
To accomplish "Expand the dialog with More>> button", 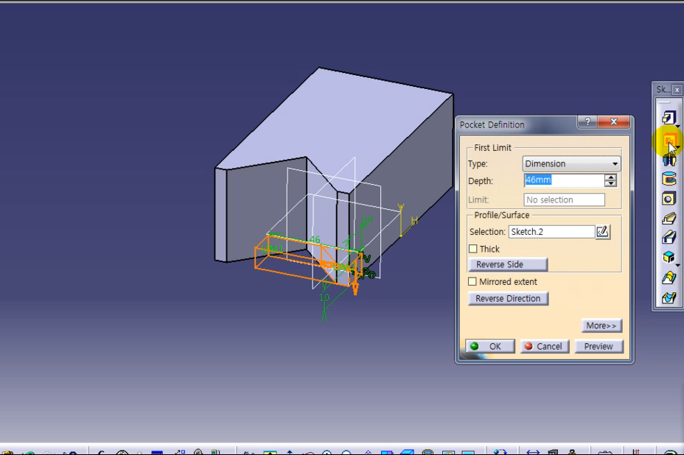I will click(x=601, y=325).
